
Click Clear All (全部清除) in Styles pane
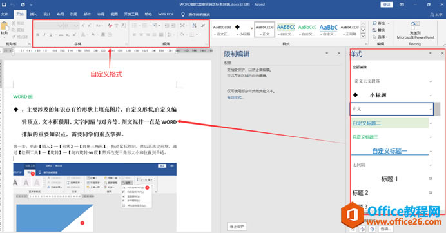(360, 67)
